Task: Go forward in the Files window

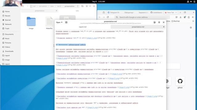Action: tap(27, 6)
